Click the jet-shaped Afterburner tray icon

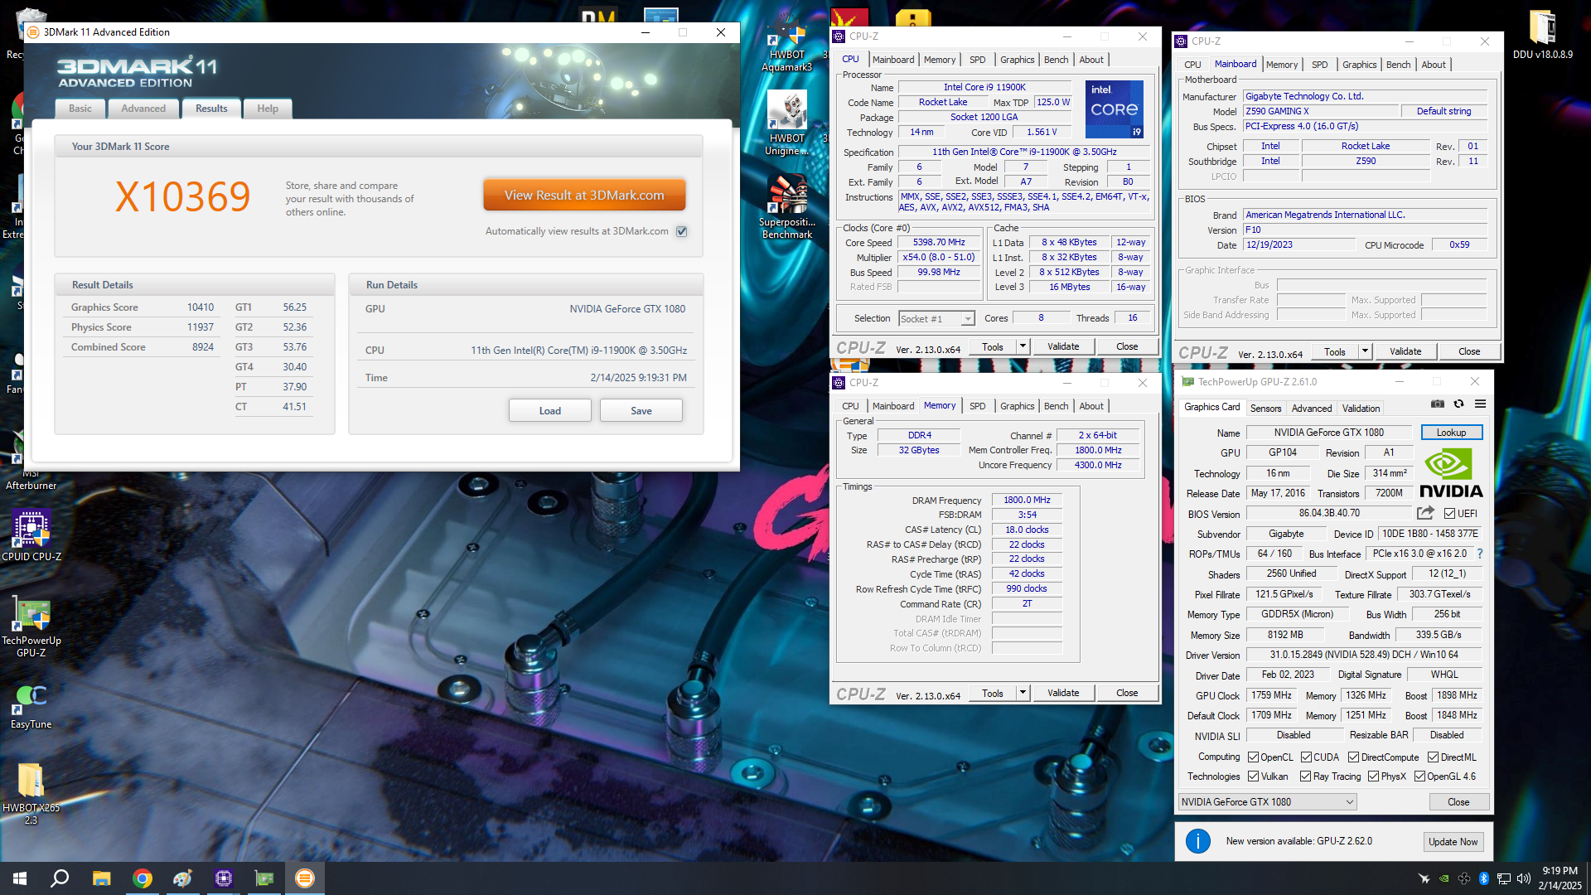tap(1424, 878)
